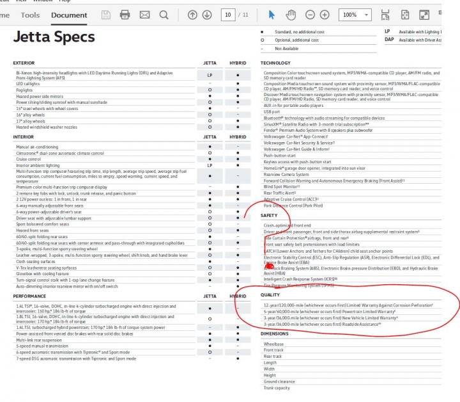Click 'Heated windshield washer nozzles' row
The width and height of the screenshot is (460, 402).
(x=132, y=127)
